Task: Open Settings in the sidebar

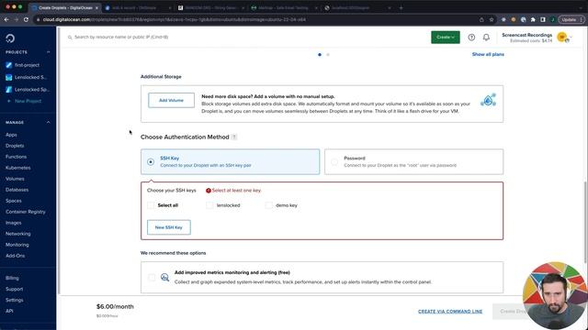Action: [15, 300]
